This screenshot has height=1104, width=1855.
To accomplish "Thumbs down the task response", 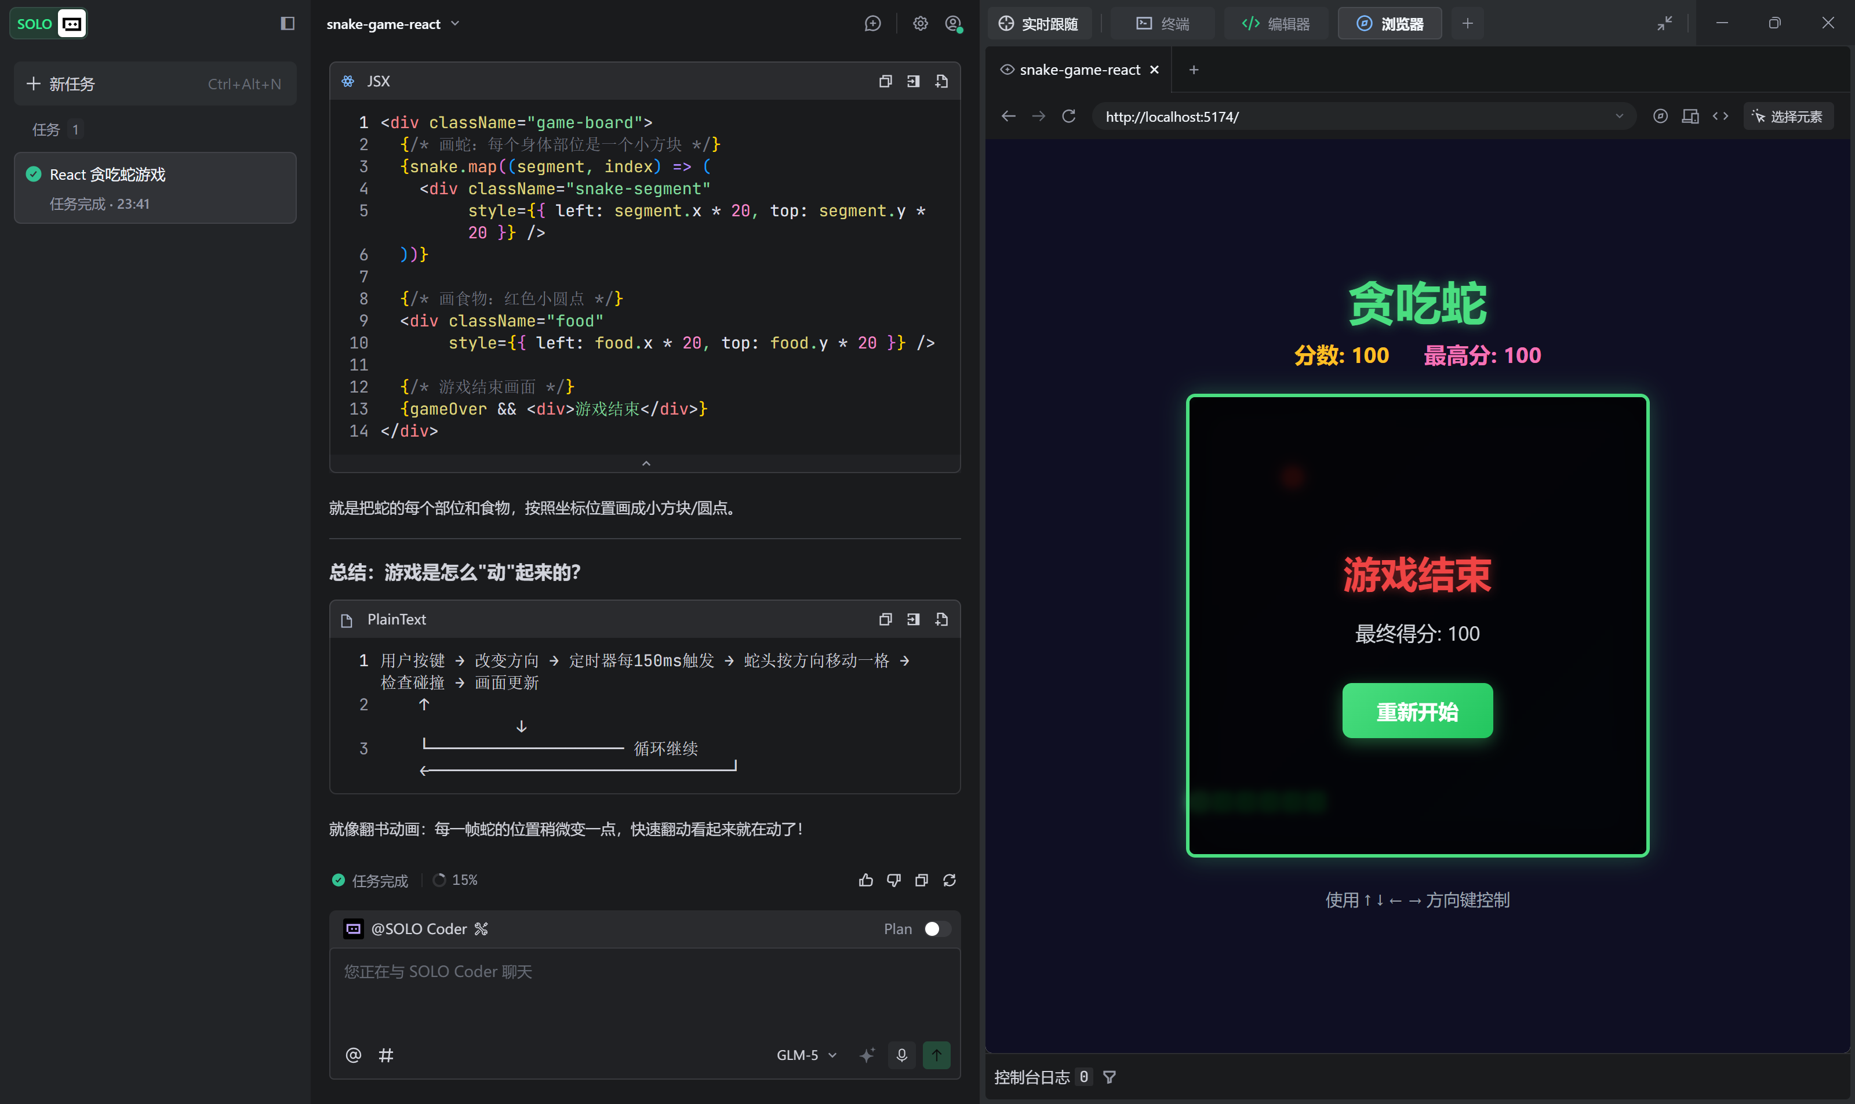I will tap(893, 880).
